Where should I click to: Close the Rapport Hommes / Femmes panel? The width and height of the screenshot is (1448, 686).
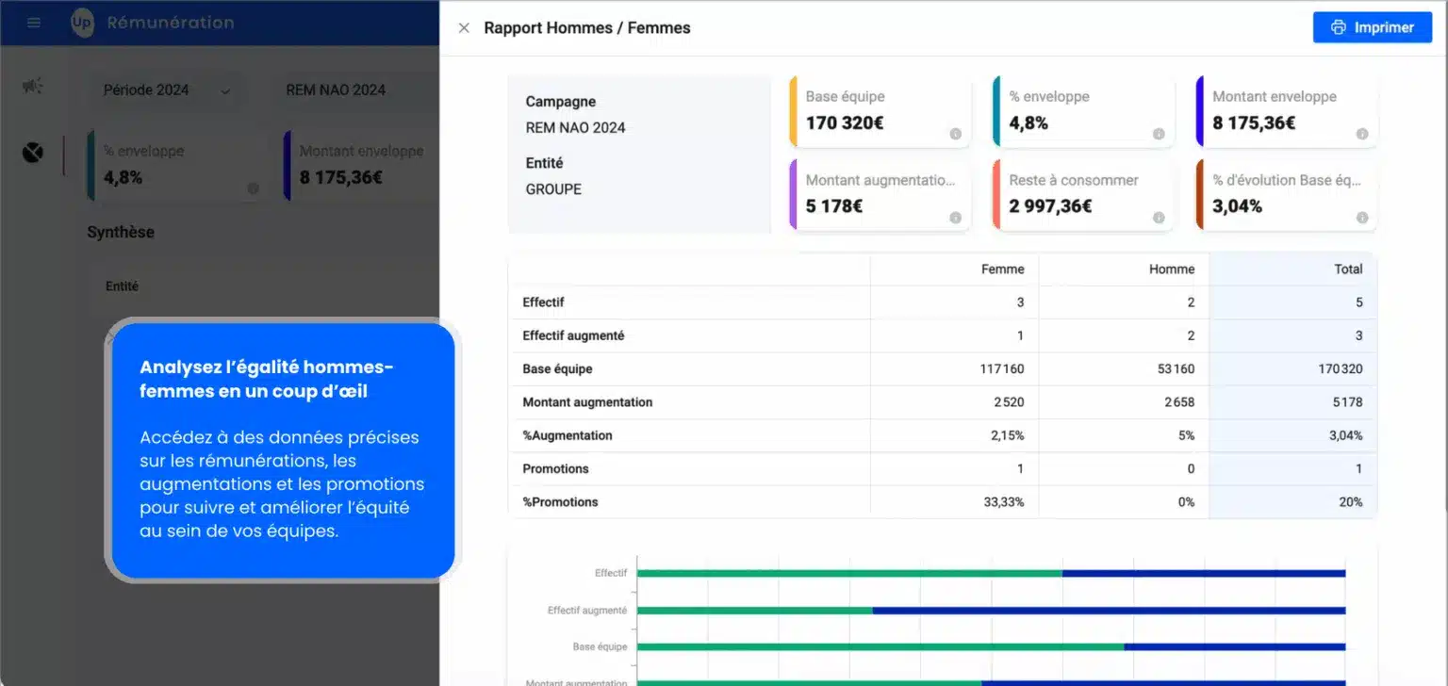tap(464, 28)
